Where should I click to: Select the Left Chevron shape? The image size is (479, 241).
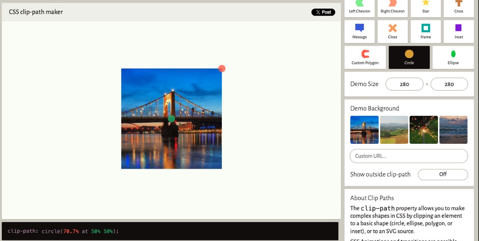point(359,8)
